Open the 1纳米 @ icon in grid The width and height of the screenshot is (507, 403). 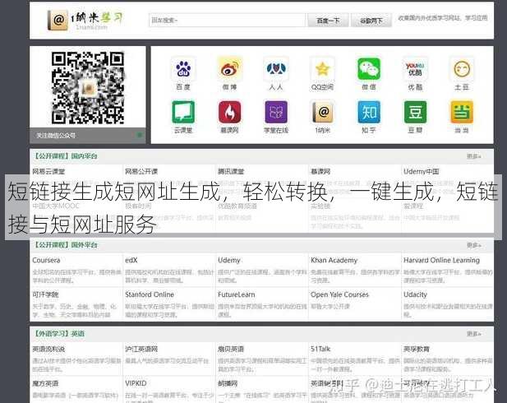(322, 112)
